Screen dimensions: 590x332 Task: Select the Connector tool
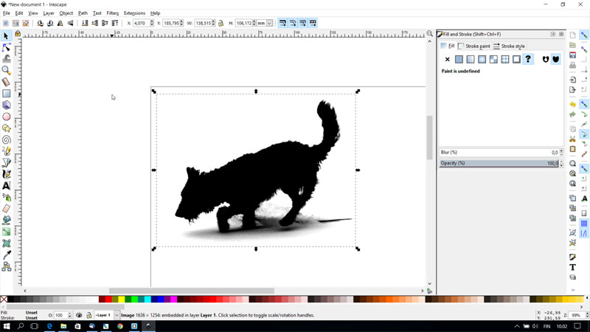point(6,266)
